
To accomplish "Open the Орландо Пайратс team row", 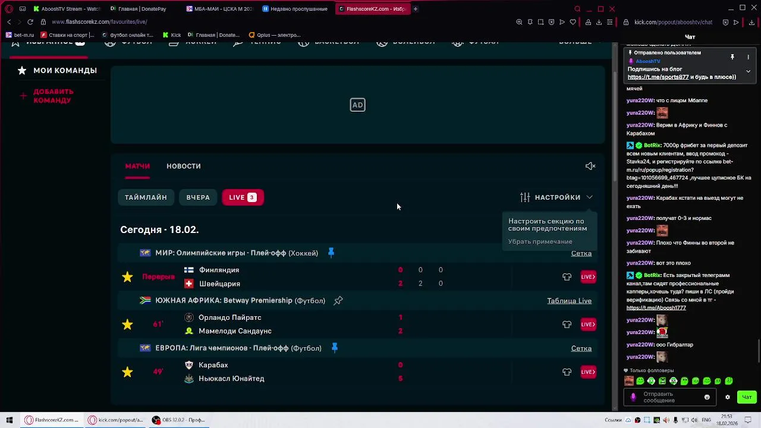I will (229, 317).
